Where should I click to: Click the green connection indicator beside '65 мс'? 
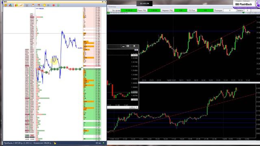[104, 143]
